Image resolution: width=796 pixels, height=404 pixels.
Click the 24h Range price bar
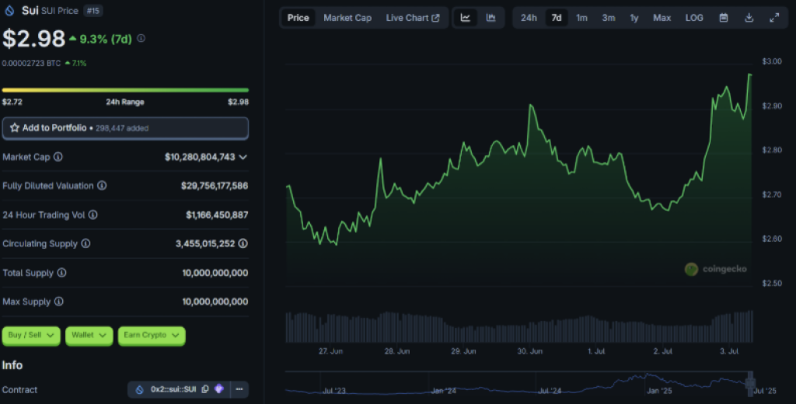(x=125, y=90)
